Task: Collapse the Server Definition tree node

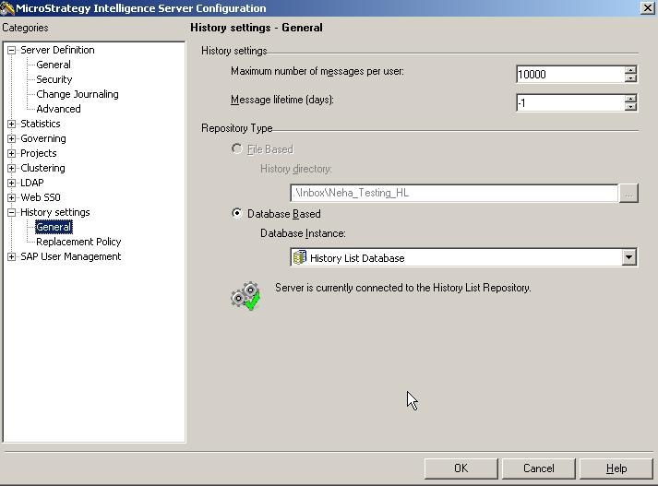Action: tap(12, 51)
